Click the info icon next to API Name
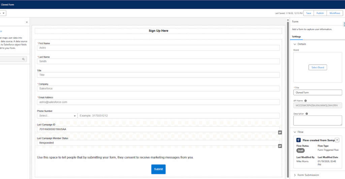Image resolution: width=345 pixels, height=179 pixels. 305,100
